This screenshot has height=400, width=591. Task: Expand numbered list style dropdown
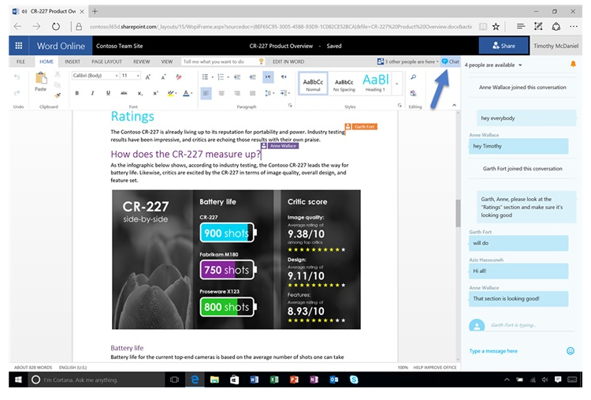tap(228, 77)
